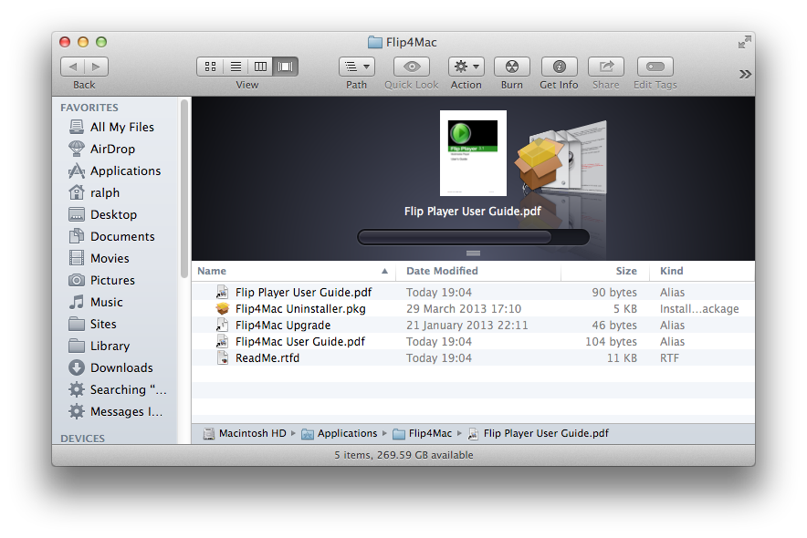Screen dimensions: 807x538
Task: Click the 29 March 2013 17:10 date cell
Action: point(464,308)
